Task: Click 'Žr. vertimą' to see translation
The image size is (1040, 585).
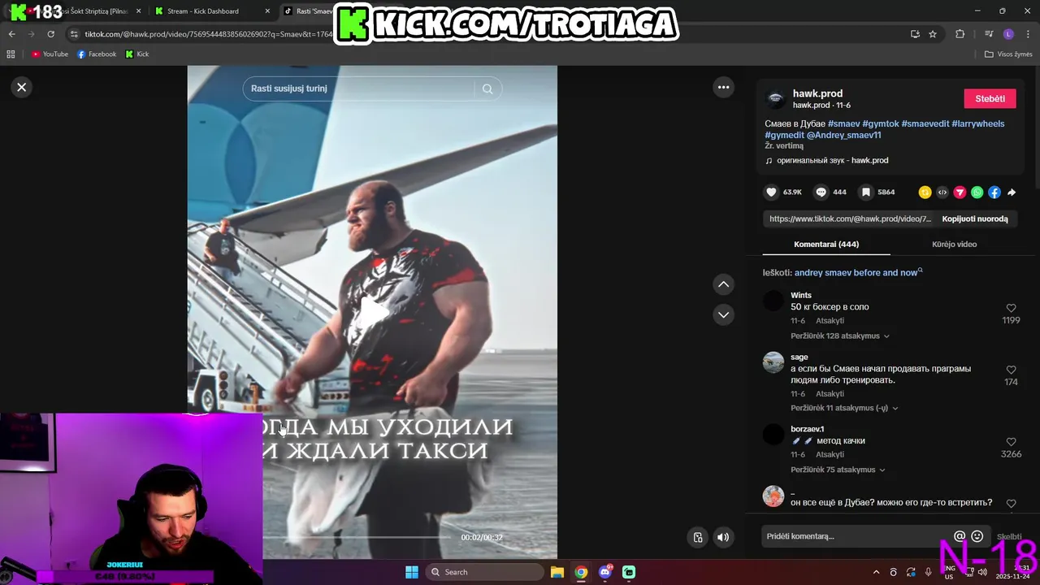Action: 783,145
